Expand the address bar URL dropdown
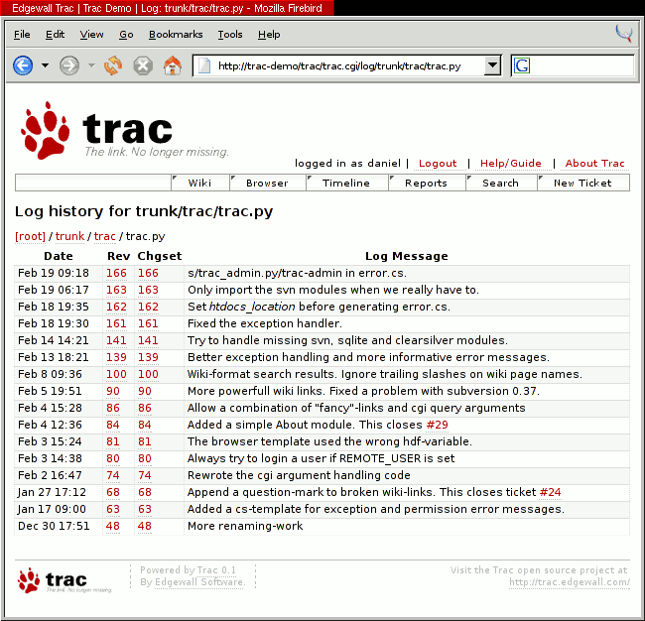 (x=492, y=65)
